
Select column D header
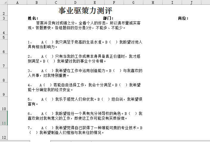75,3
